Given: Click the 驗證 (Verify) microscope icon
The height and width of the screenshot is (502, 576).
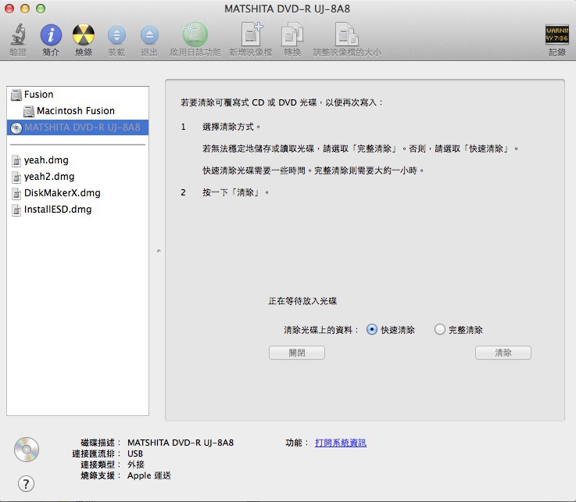Looking at the screenshot, I should (18, 34).
